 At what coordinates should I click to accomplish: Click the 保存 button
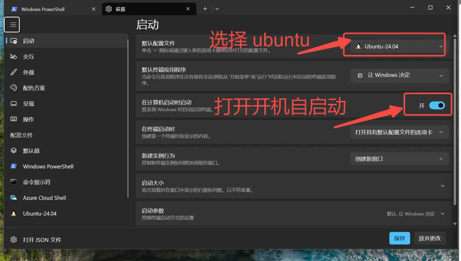click(400, 238)
